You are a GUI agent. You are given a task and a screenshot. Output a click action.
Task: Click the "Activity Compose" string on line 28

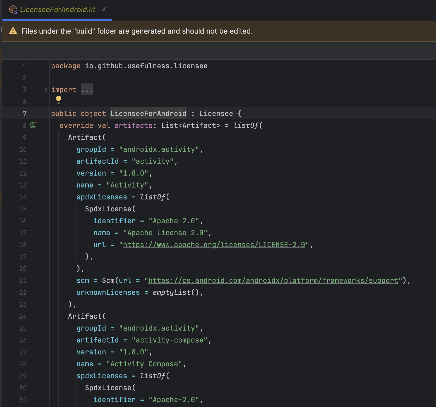144,364
